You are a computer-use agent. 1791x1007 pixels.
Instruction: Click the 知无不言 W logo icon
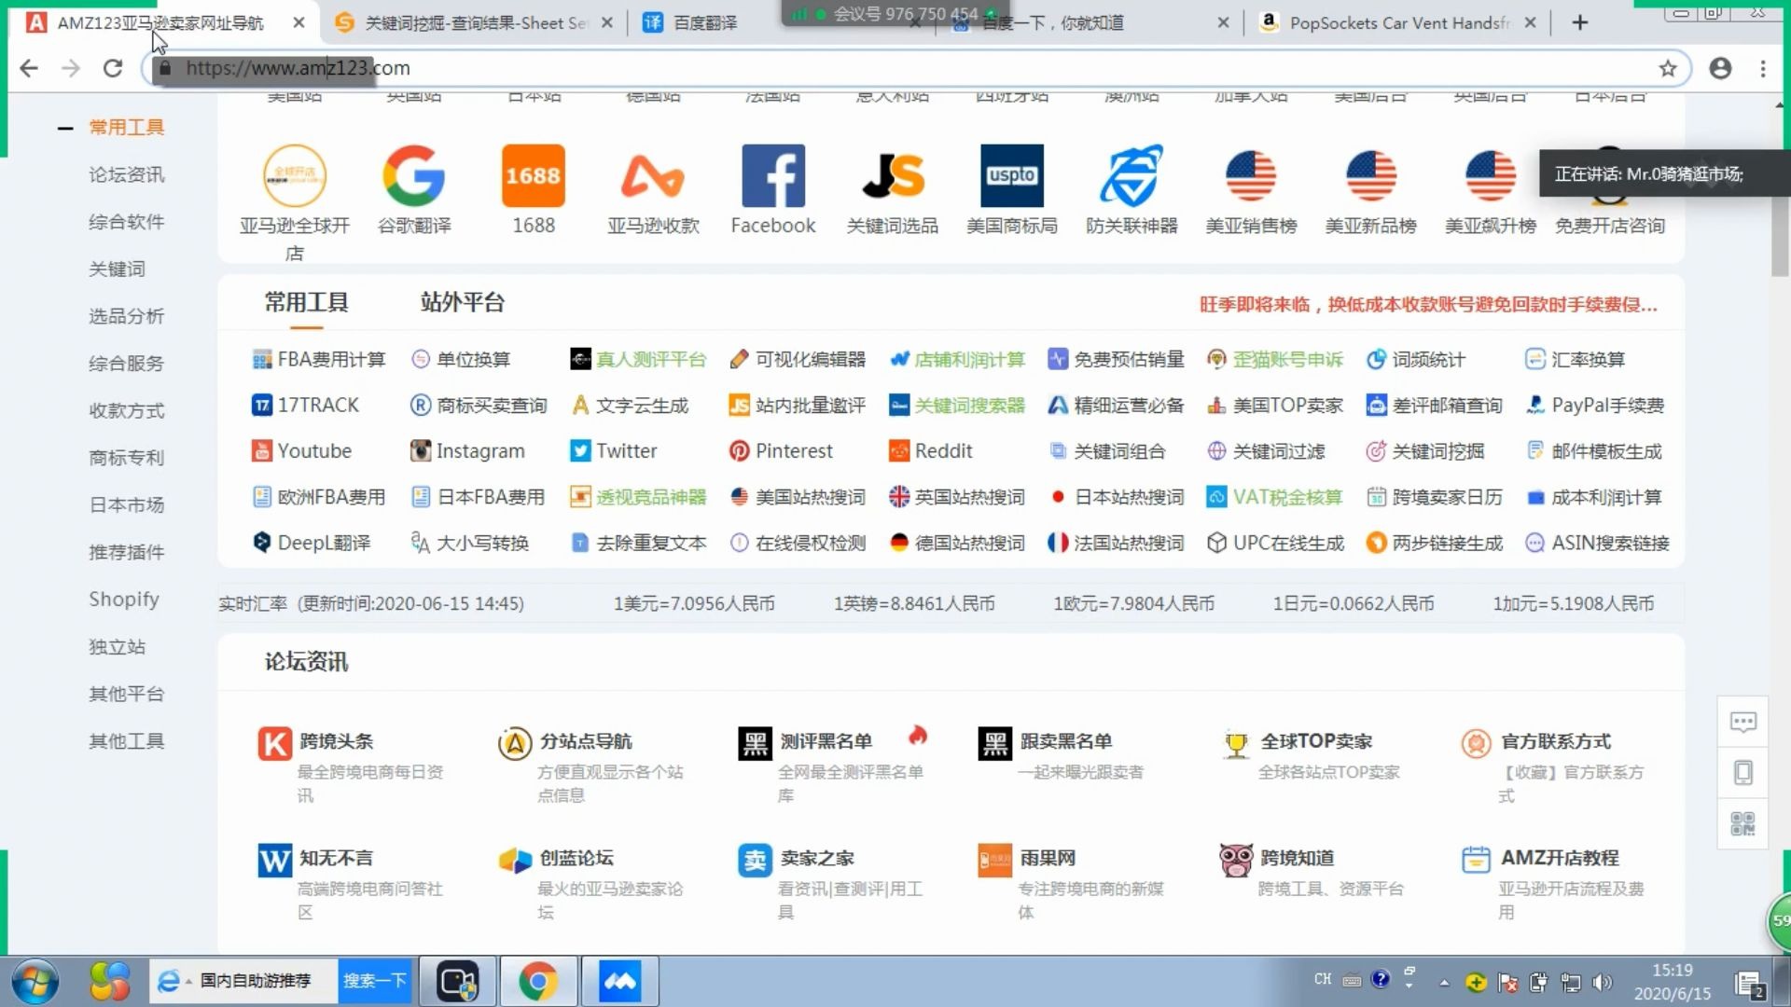pos(274,860)
